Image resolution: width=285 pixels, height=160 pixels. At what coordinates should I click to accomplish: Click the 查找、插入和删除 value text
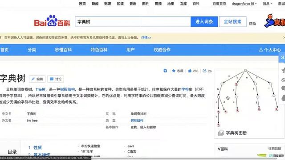pos(143,127)
